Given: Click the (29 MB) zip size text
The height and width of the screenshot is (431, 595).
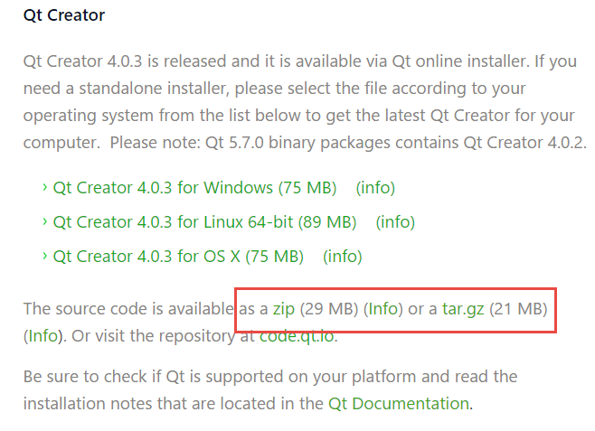Looking at the screenshot, I should click(329, 309).
